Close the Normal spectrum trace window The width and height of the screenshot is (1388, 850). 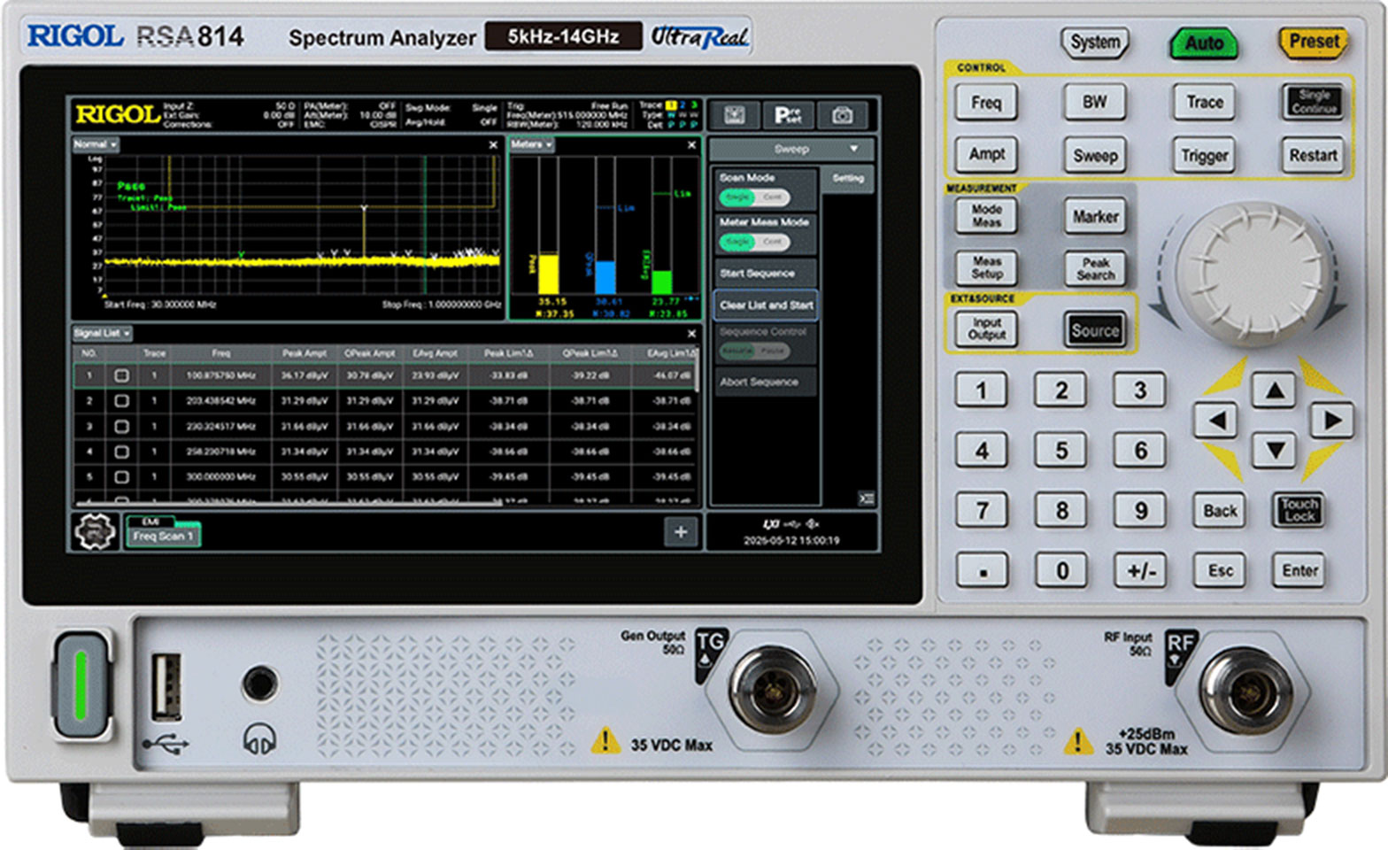point(493,144)
